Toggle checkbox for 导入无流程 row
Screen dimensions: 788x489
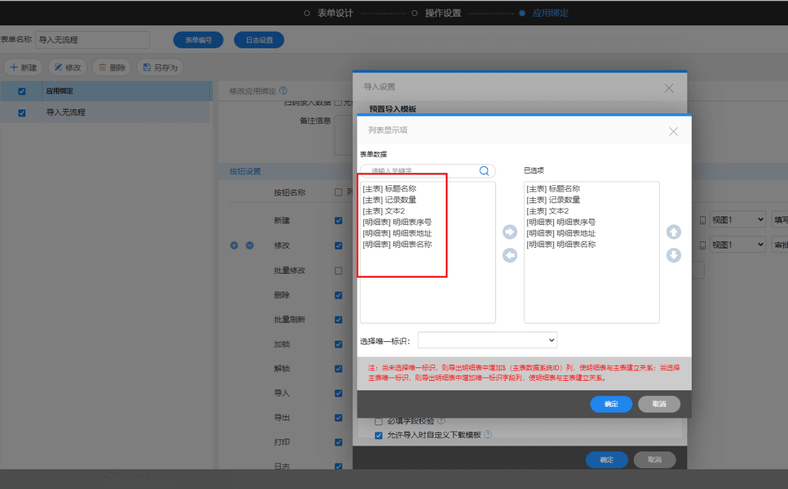click(22, 113)
